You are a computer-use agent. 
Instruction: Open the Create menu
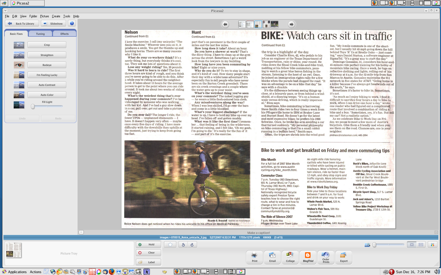pos(56,16)
